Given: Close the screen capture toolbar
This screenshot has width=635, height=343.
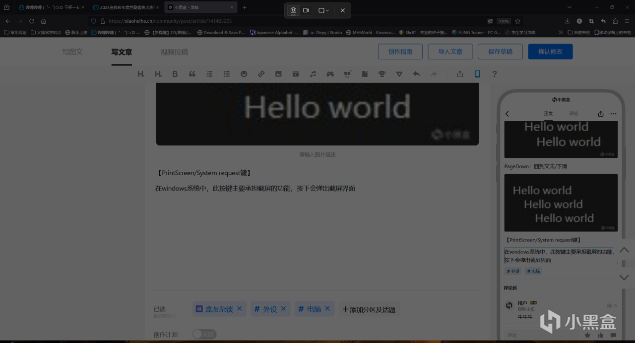Looking at the screenshot, I should tap(343, 10).
